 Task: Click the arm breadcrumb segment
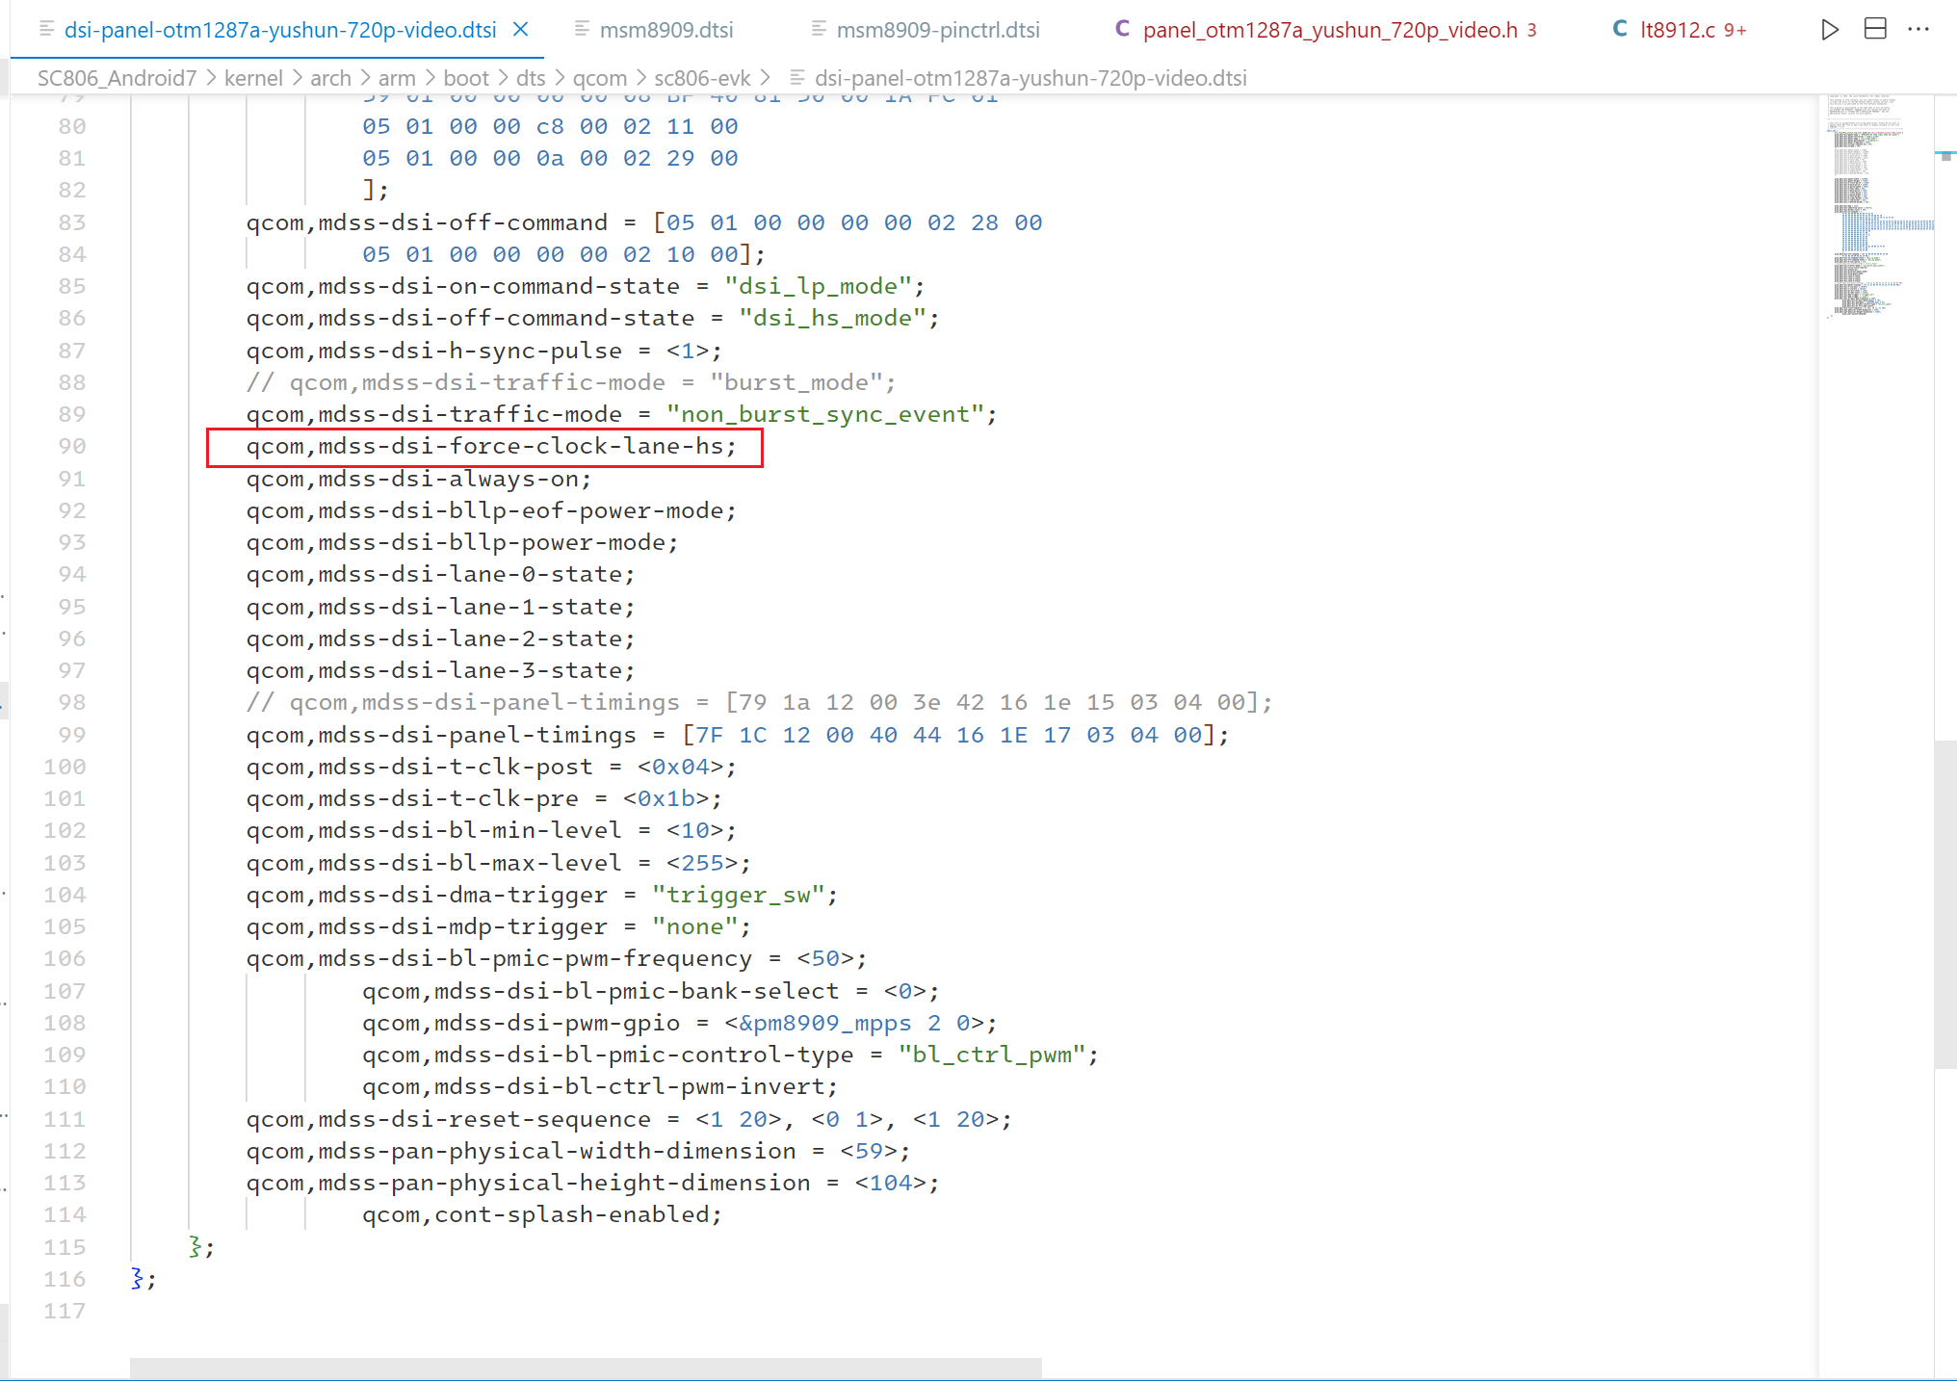click(397, 78)
